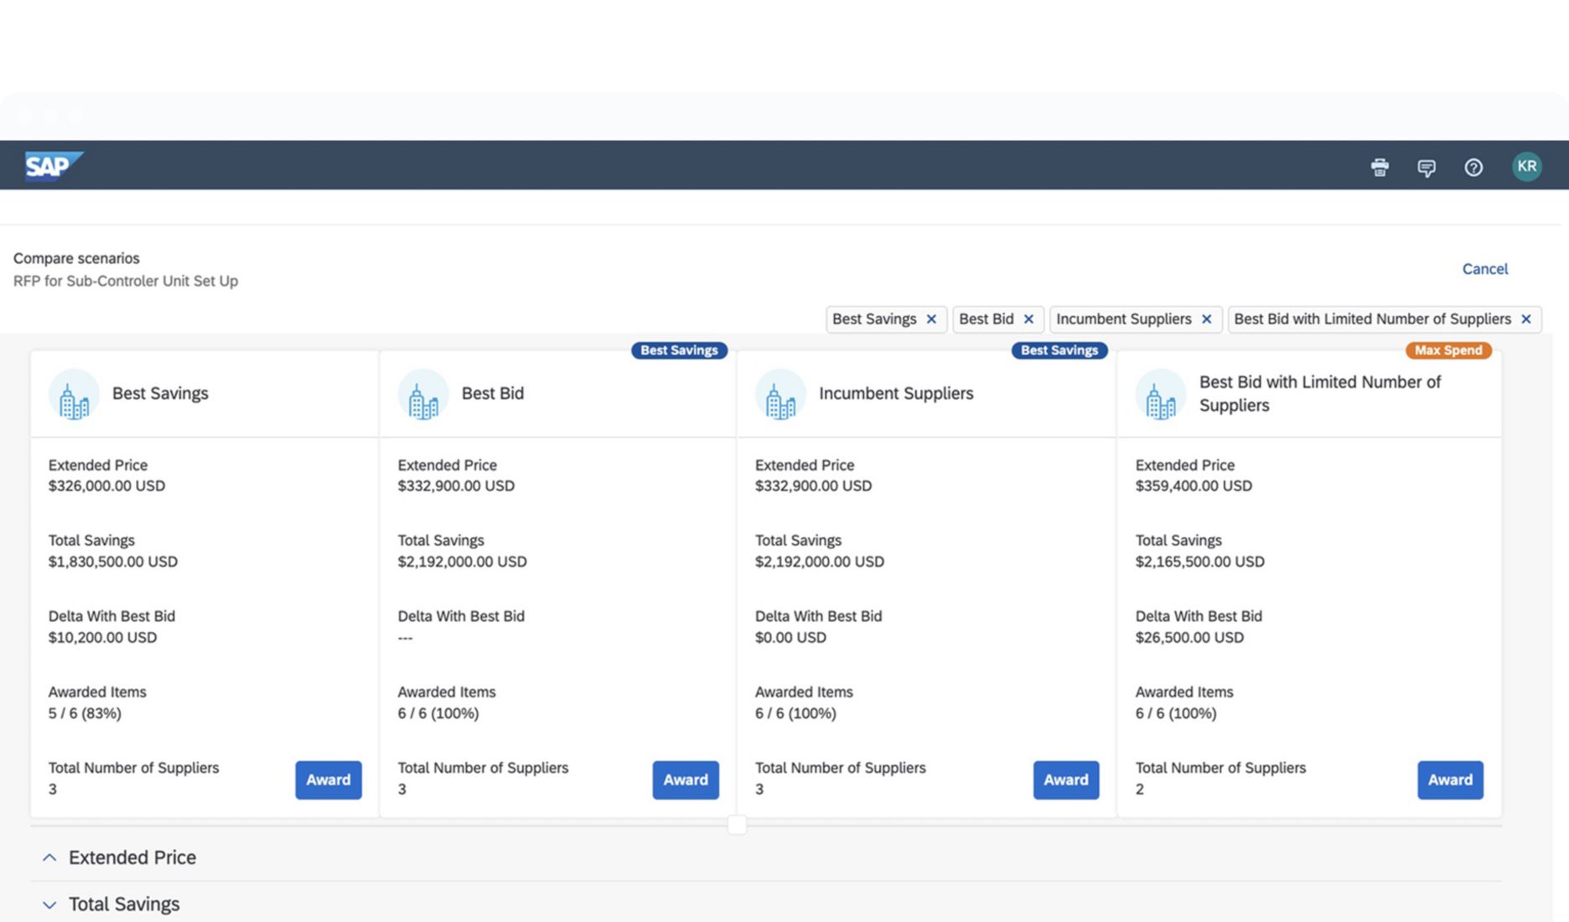Viewport: 1569px width, 922px height.
Task: Click the Limited Number of Suppliers building icon
Action: pos(1161,394)
